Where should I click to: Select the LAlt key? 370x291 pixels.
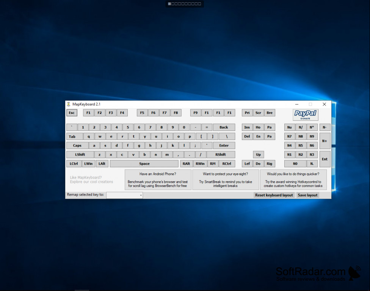point(102,163)
